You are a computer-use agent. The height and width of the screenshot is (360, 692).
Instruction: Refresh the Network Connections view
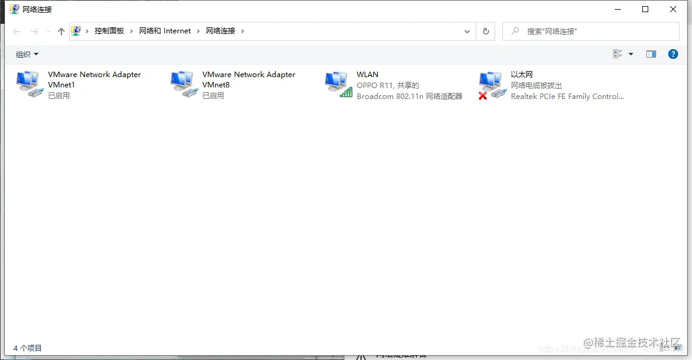tap(486, 30)
